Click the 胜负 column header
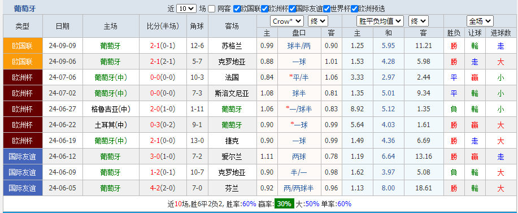518x213 pixels. [x=454, y=33]
